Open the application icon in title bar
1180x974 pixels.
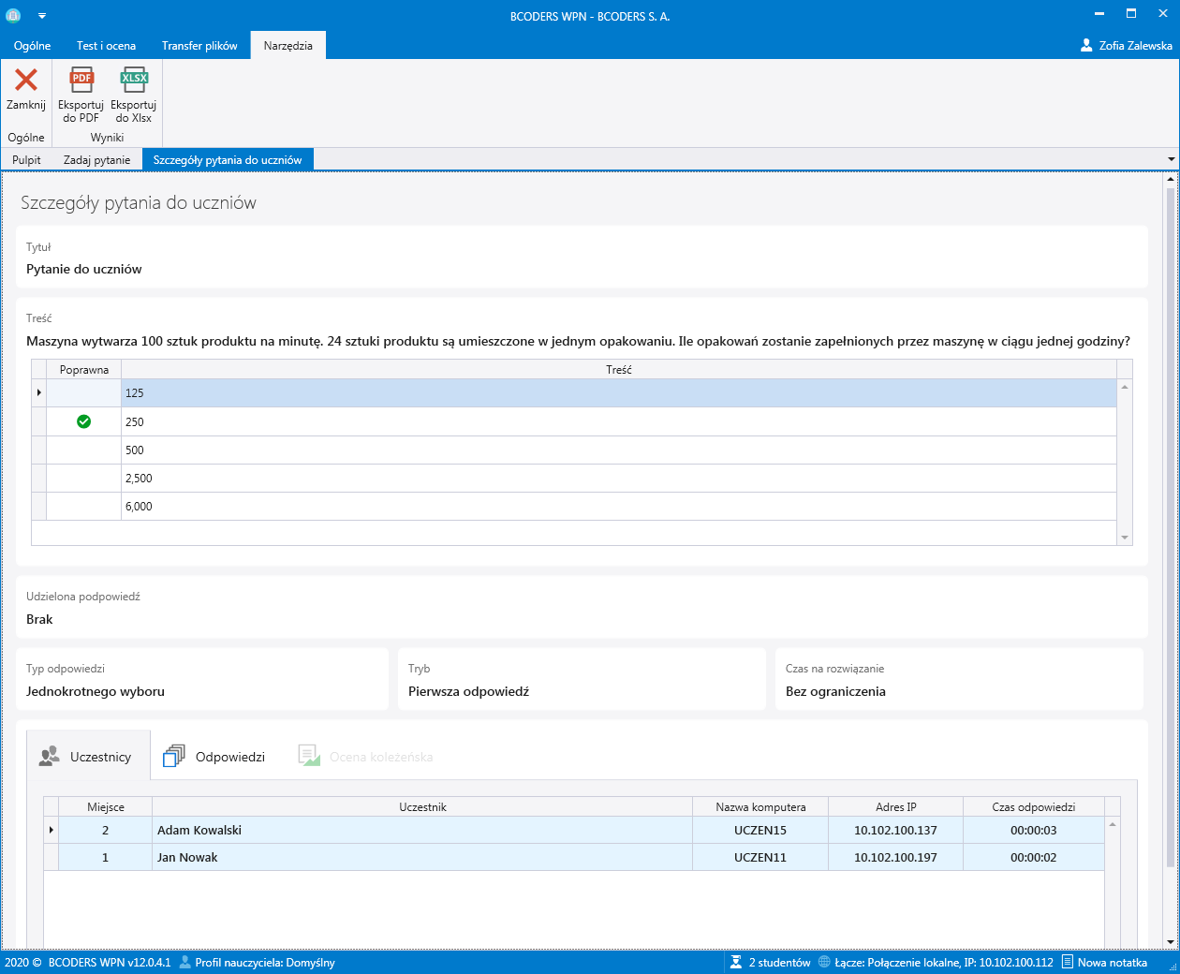(13, 16)
